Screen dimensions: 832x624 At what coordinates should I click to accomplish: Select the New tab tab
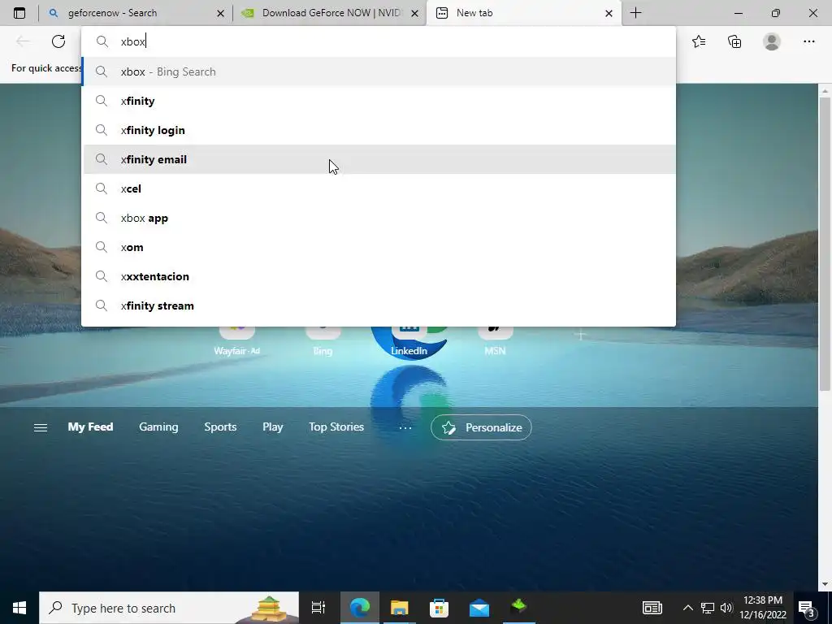click(524, 13)
